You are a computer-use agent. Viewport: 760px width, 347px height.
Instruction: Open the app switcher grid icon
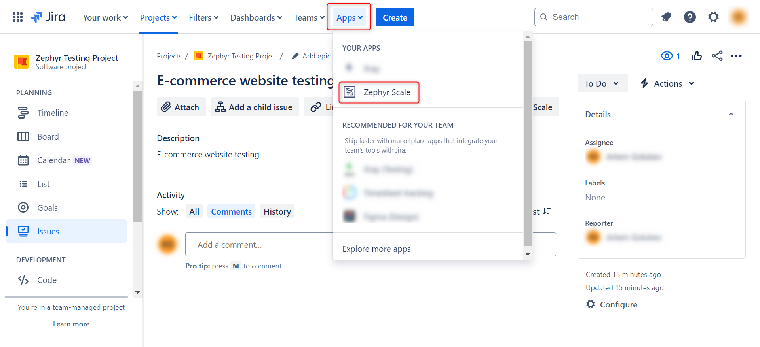coord(18,17)
